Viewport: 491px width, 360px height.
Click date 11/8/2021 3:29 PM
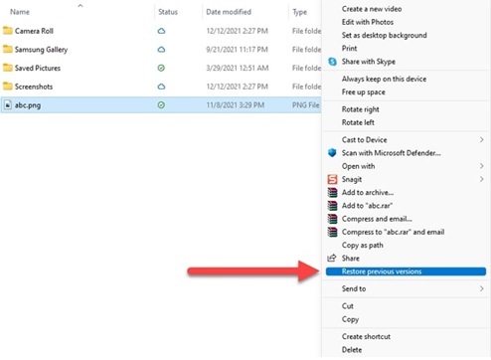pos(236,105)
